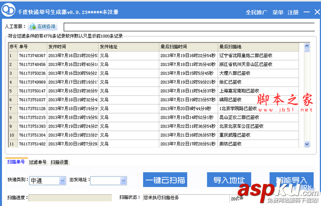This screenshot has height=206, width=321.
Task: Open the 菜单 menu
Action: [x=278, y=12]
